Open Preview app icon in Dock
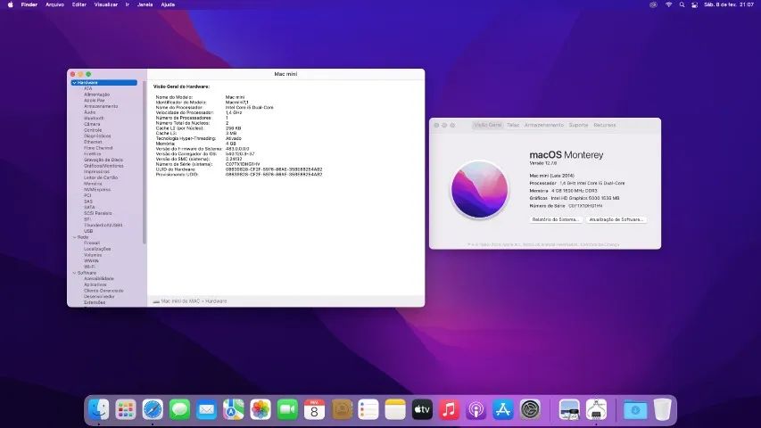 pyautogui.click(x=569, y=410)
